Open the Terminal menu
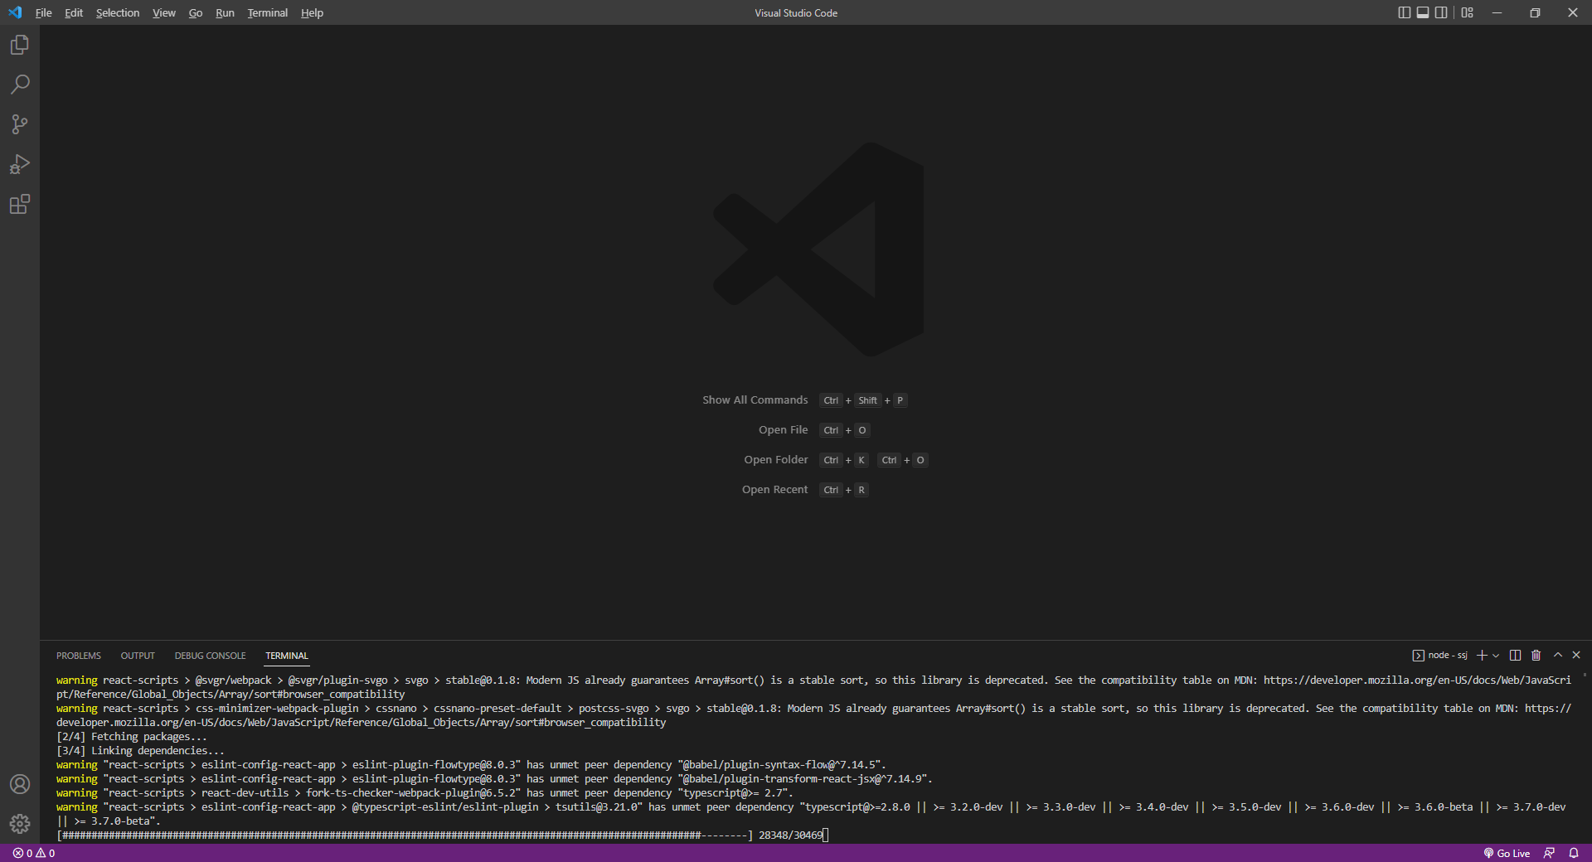The image size is (1592, 862). [x=267, y=12]
